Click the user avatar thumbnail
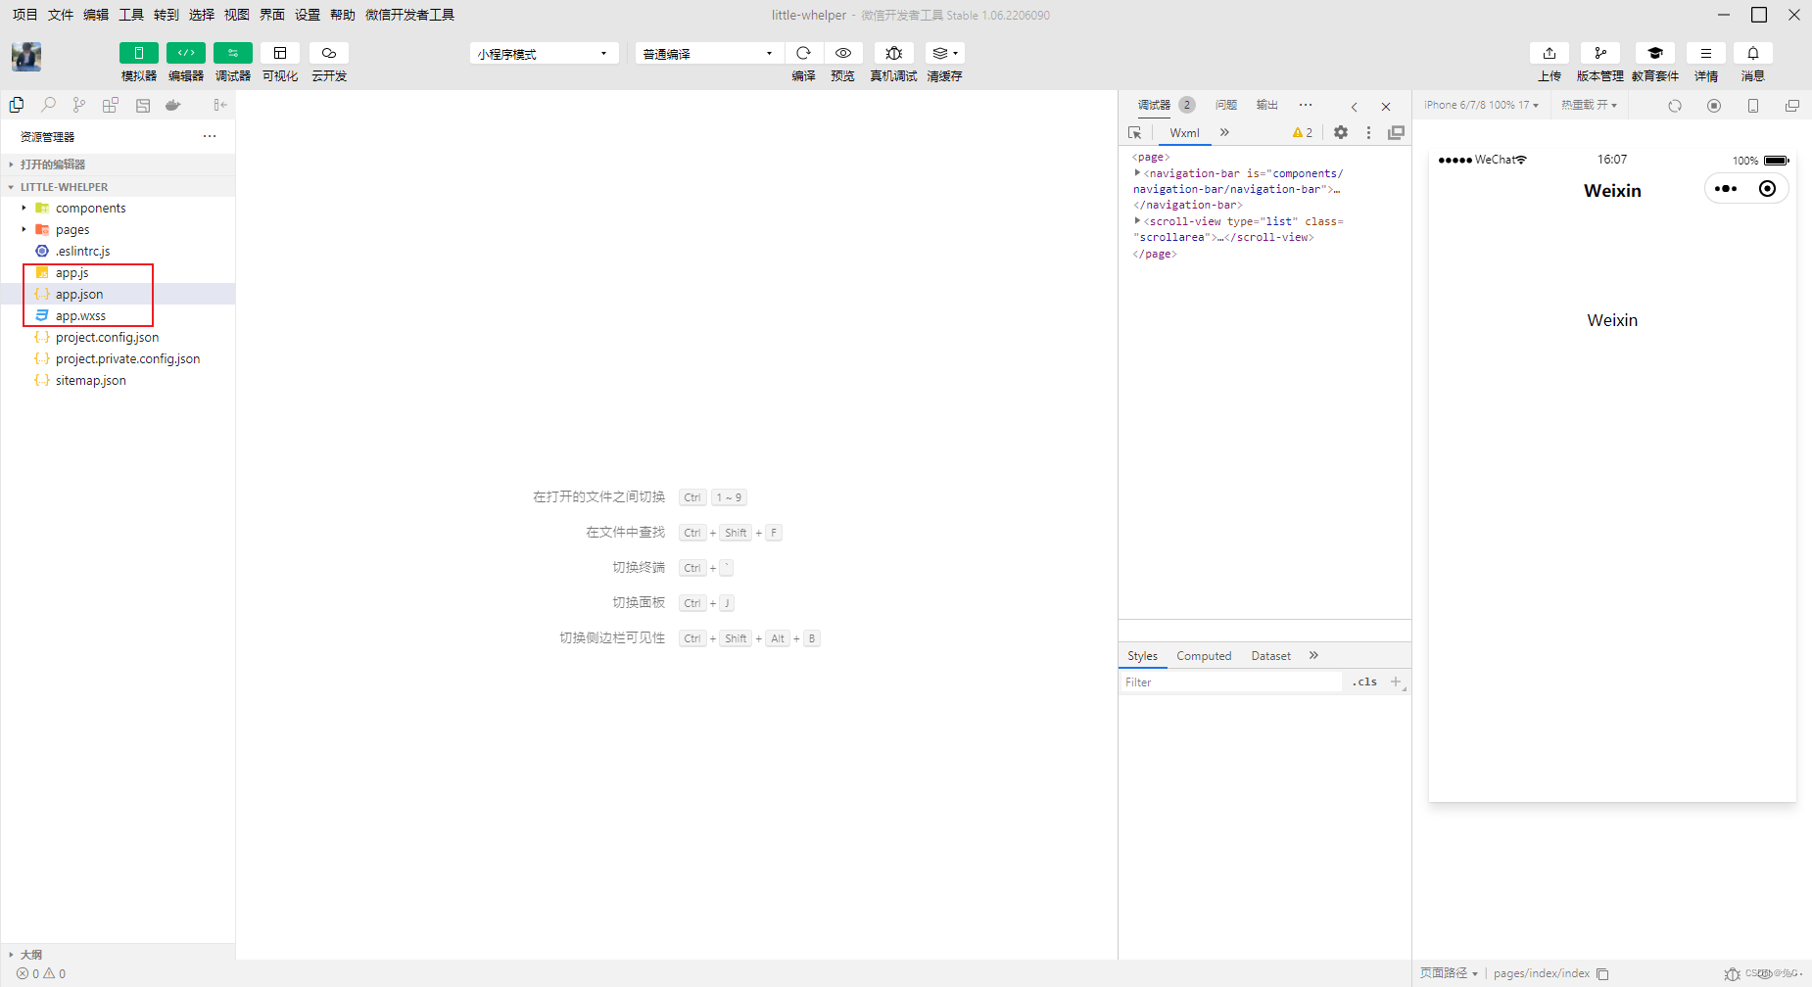The width and height of the screenshot is (1812, 987). point(26,57)
